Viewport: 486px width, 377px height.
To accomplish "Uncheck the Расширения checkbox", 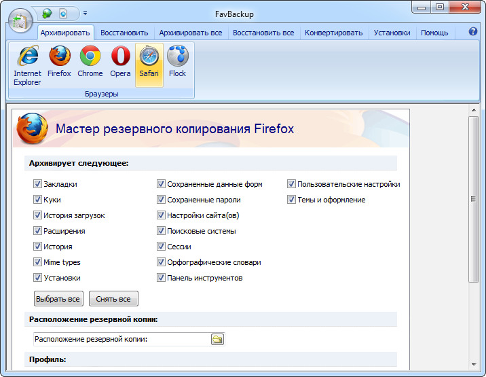I will tap(37, 231).
